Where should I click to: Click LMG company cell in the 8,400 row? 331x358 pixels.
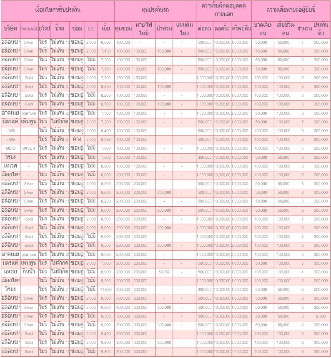pyautogui.click(x=10, y=131)
